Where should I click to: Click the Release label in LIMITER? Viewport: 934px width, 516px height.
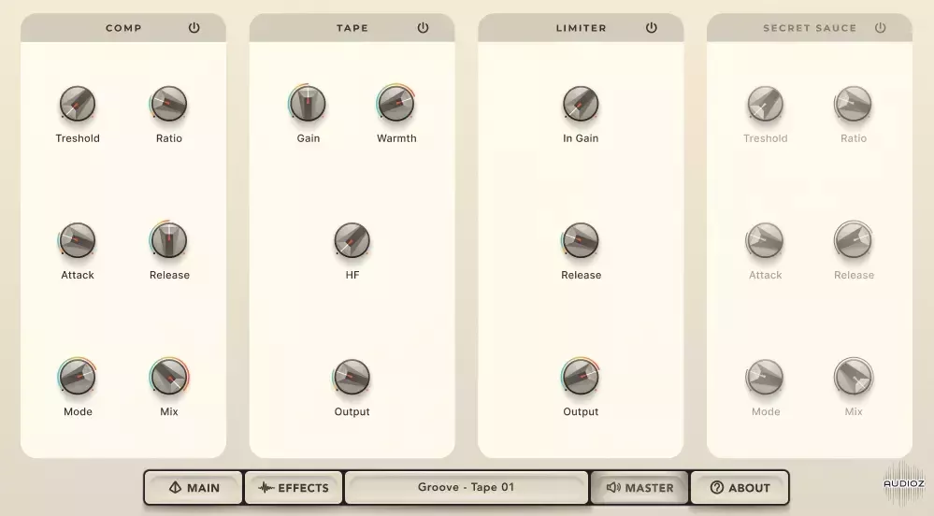coord(582,275)
